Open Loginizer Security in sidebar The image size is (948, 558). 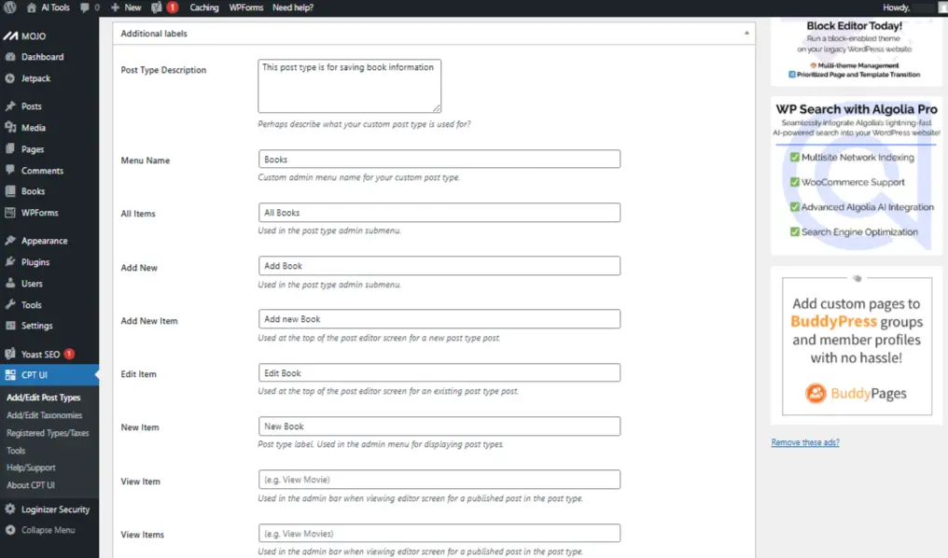click(x=55, y=509)
